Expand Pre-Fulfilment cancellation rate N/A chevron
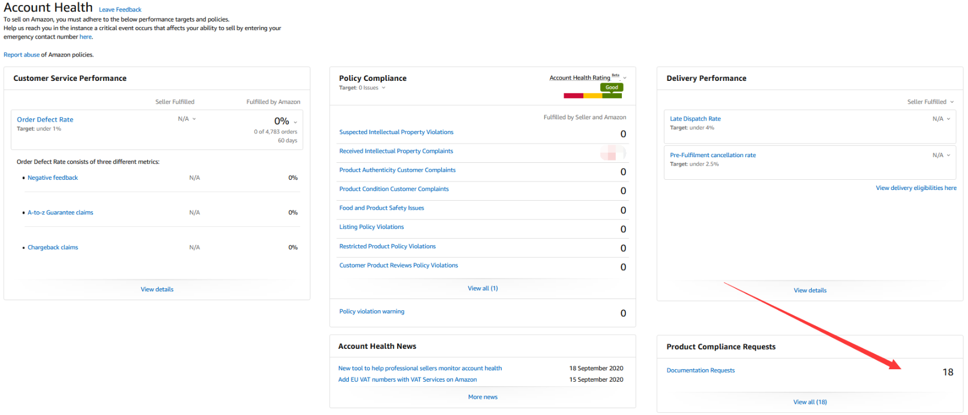This screenshot has height=415, width=968. [948, 155]
